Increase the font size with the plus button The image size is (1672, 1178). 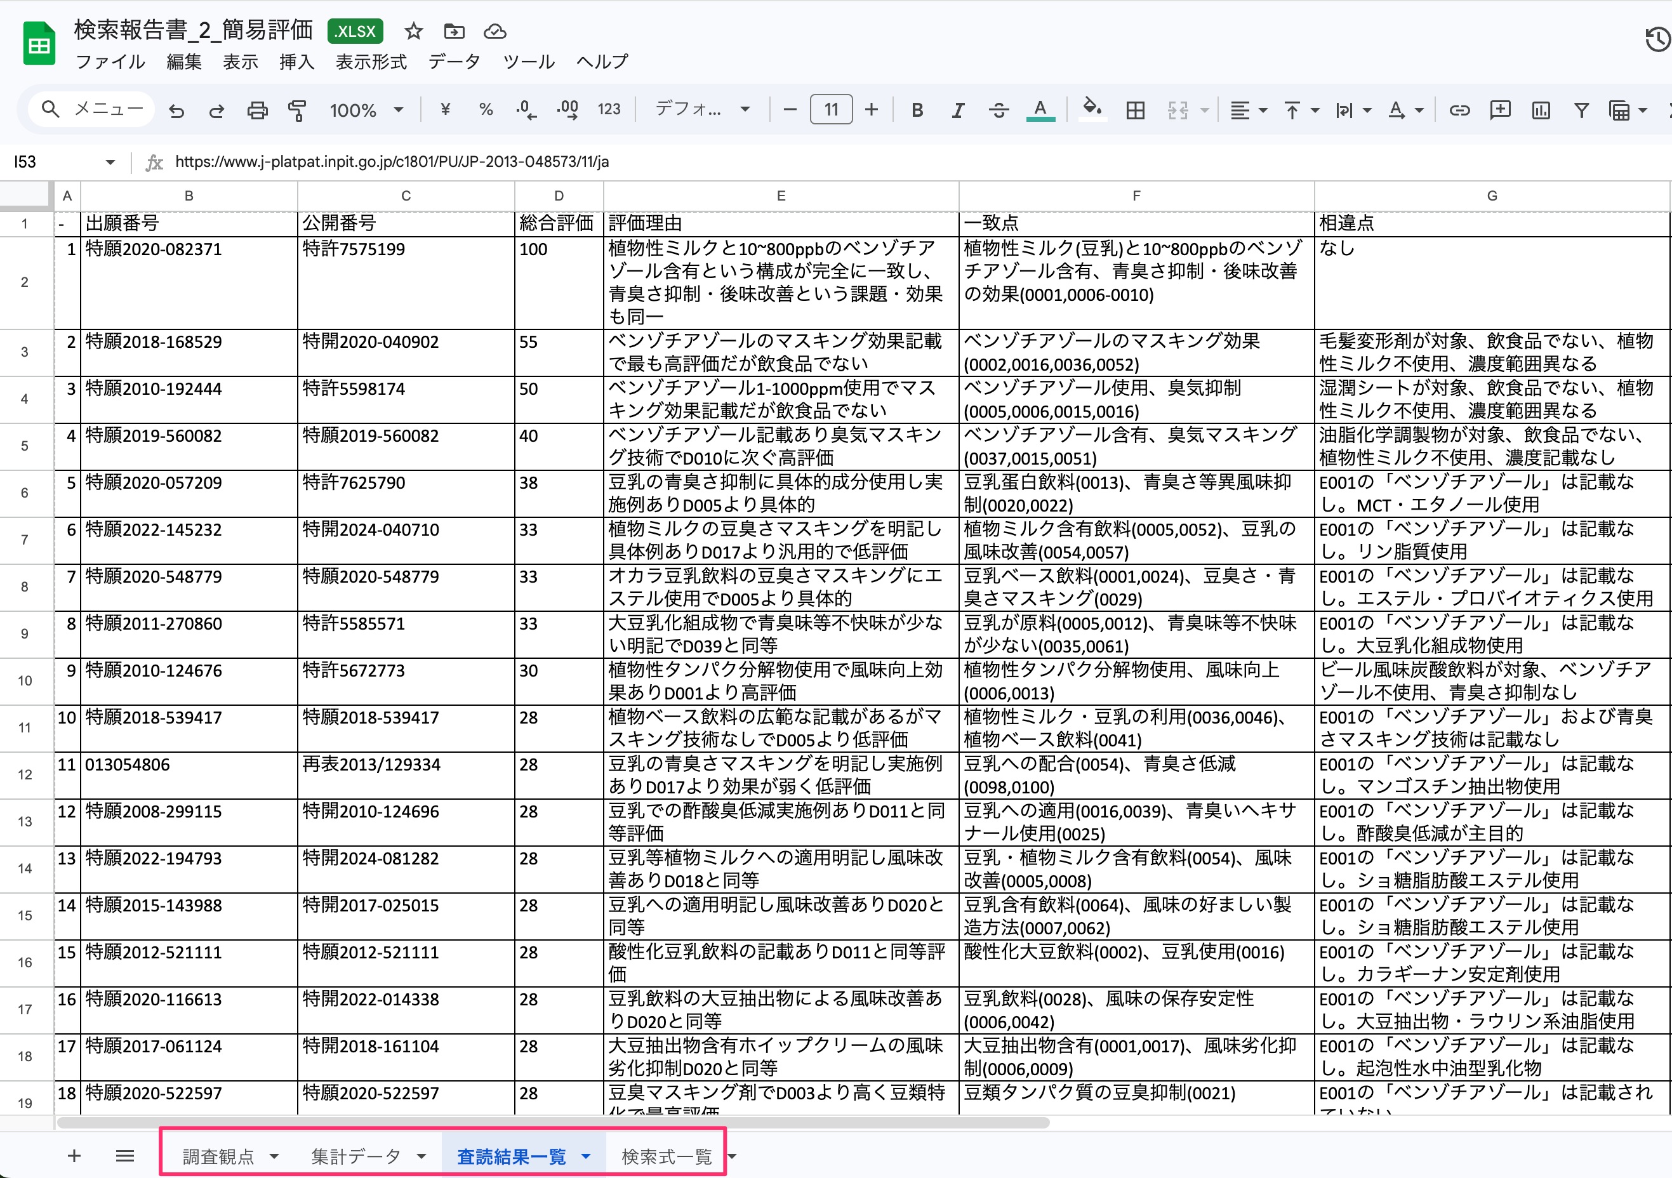click(871, 110)
